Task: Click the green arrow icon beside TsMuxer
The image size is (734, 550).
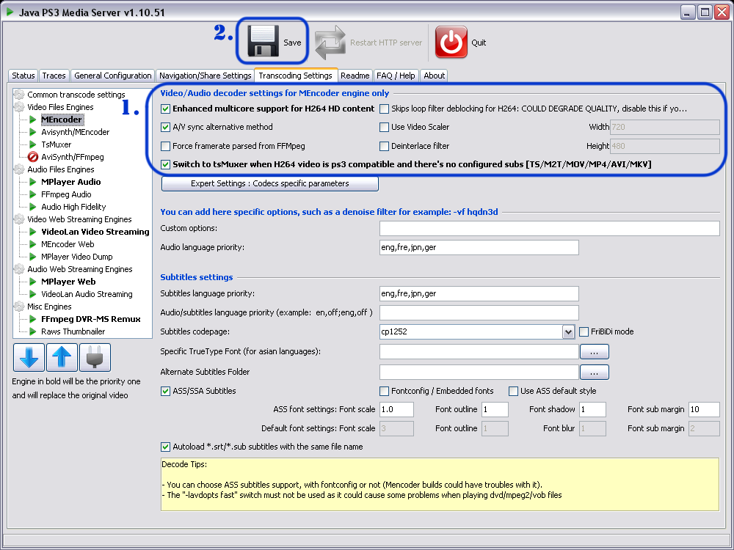Action: (x=33, y=144)
